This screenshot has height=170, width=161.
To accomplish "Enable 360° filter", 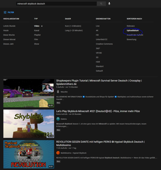I will coord(98,49).
